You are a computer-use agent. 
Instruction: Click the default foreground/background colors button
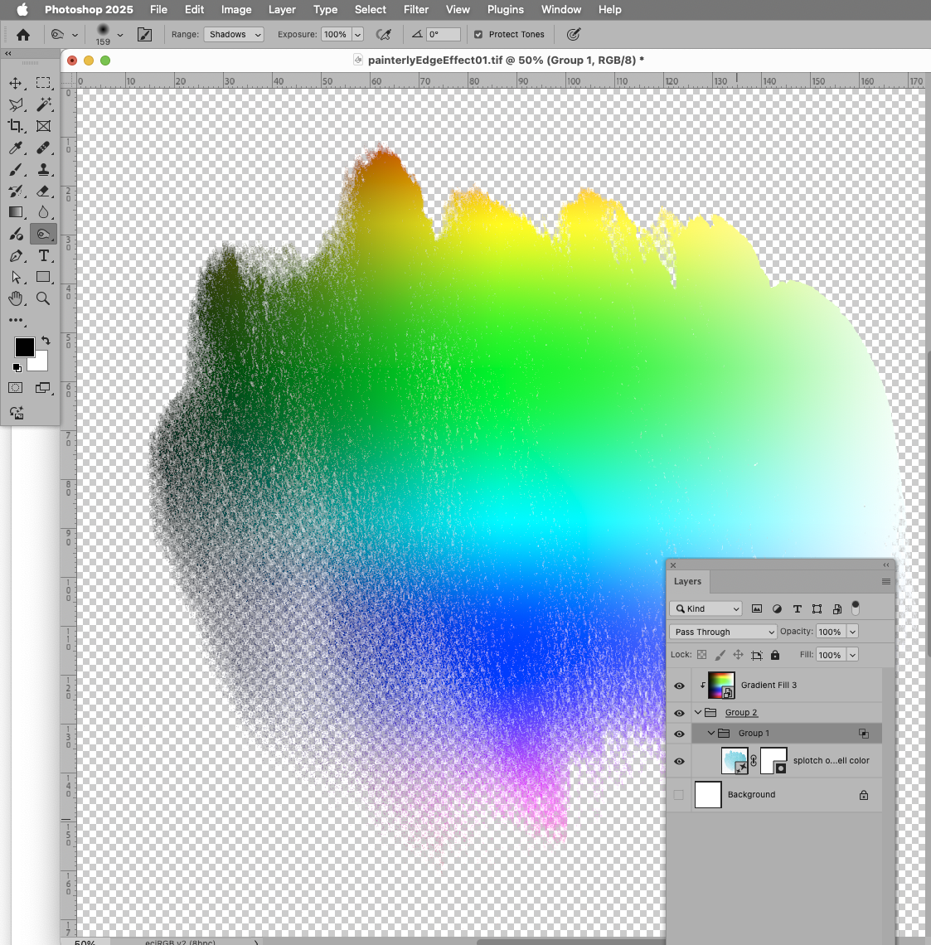click(x=17, y=367)
